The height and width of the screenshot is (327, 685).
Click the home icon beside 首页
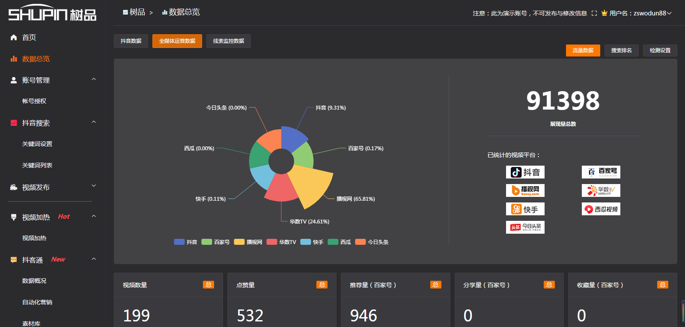coord(14,38)
